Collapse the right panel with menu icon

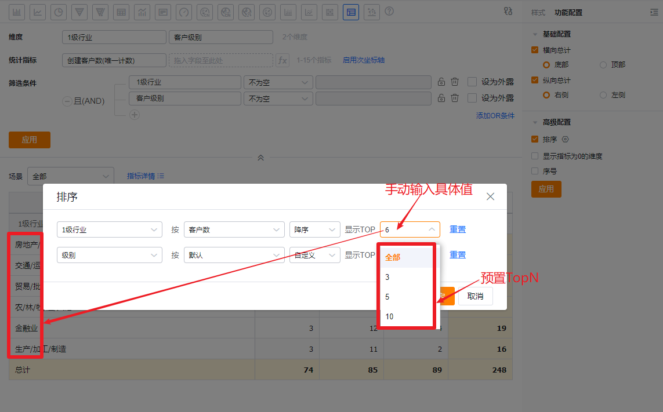pyautogui.click(x=654, y=12)
